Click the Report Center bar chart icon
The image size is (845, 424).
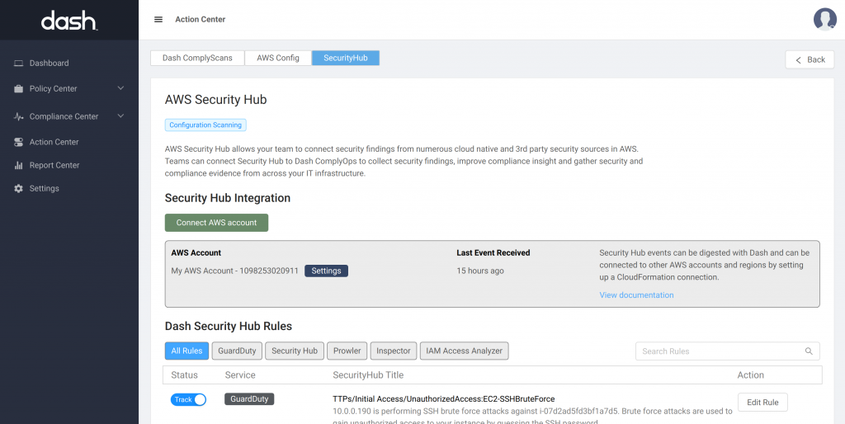coord(19,166)
